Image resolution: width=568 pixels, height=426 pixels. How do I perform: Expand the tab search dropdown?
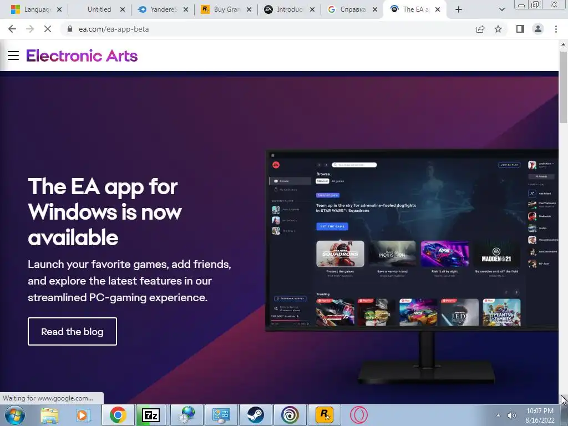click(x=501, y=9)
